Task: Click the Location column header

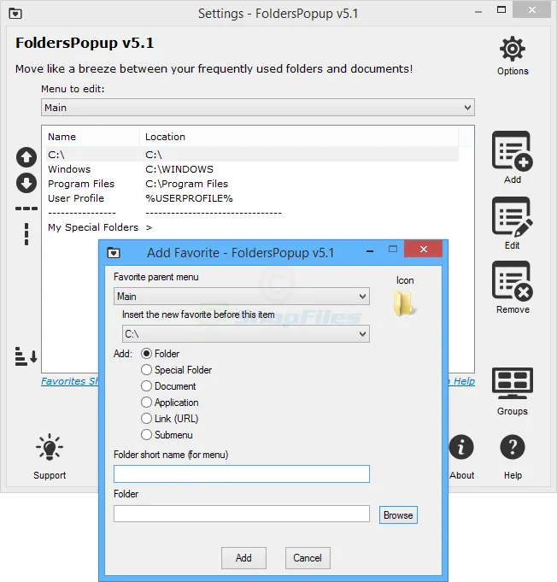Action: (x=299, y=137)
